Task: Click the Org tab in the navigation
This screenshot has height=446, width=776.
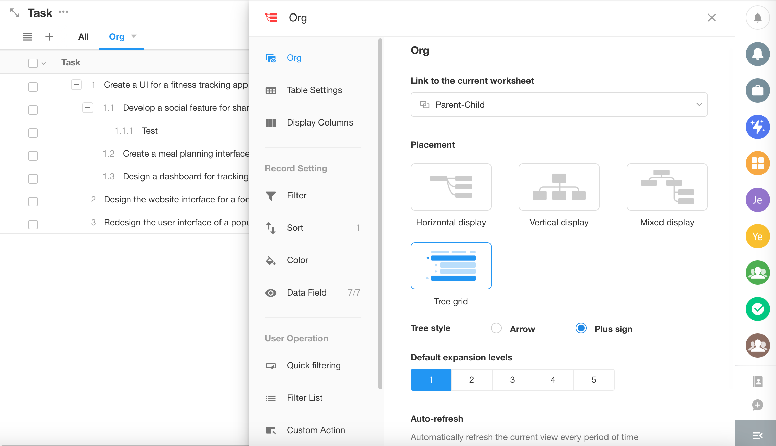Action: pyautogui.click(x=116, y=37)
